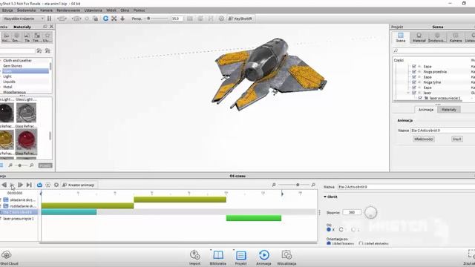The height and width of the screenshot is (267, 475).
Task: Select the bright green animation bar on timeline
Action: coord(254,218)
